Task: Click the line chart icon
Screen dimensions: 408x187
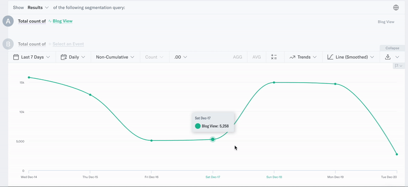Action: [330, 57]
